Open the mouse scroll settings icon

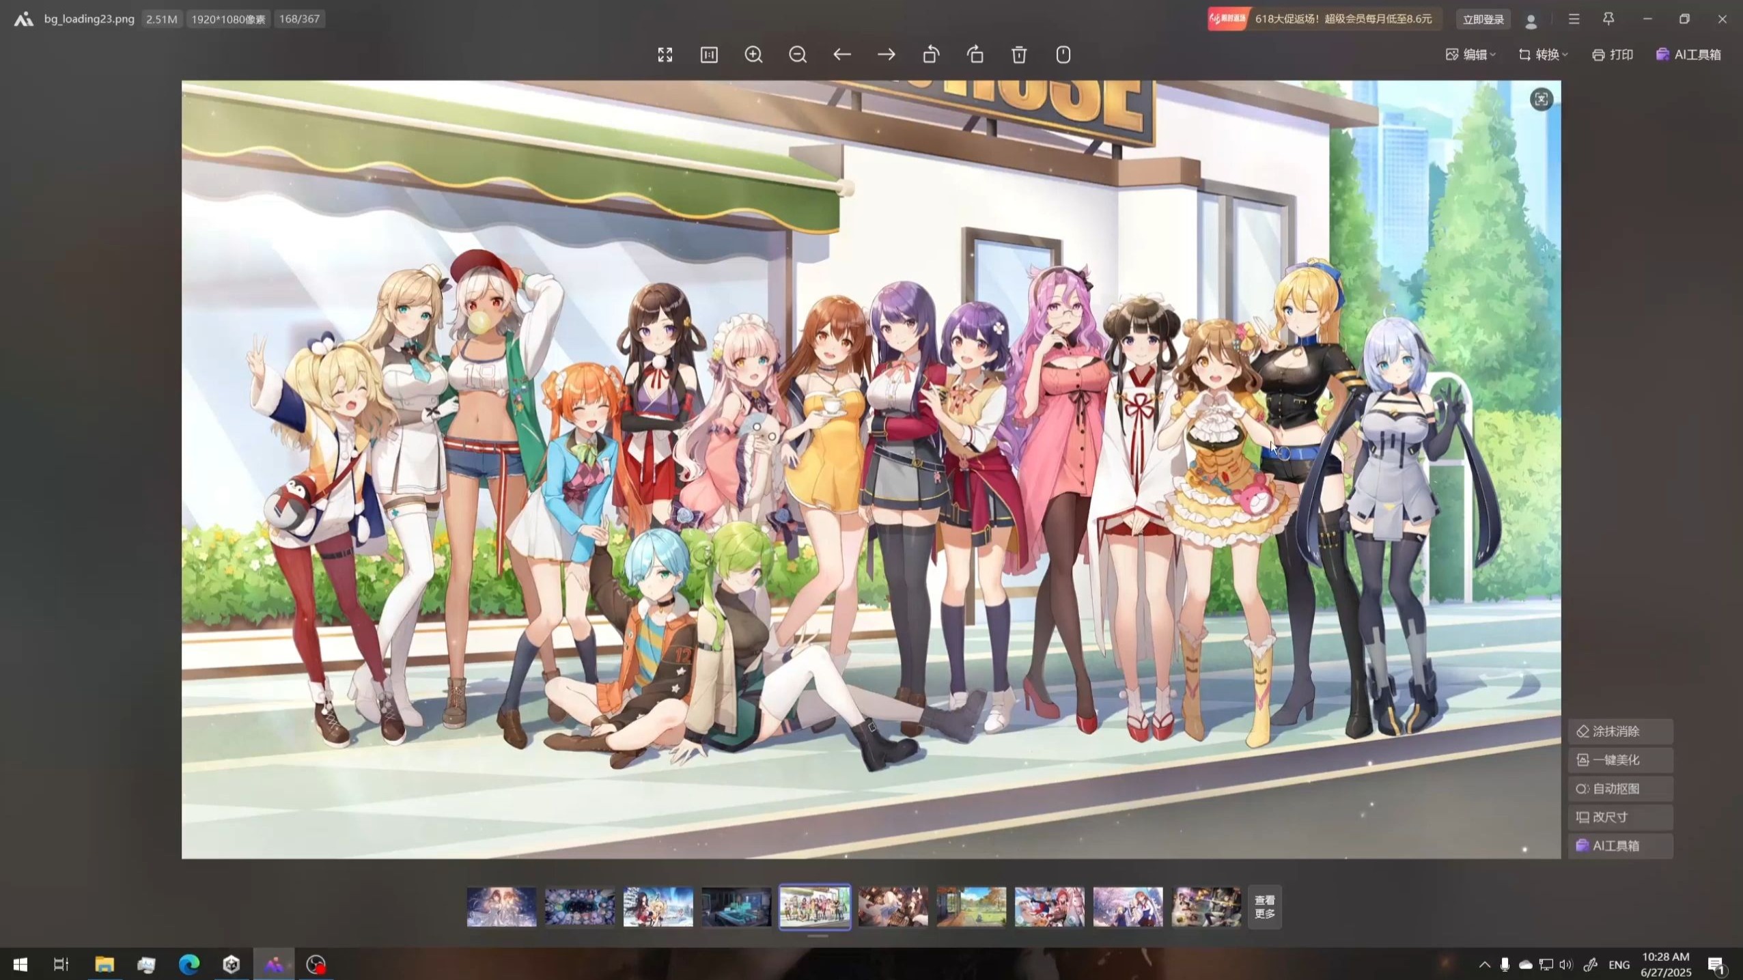click(1063, 55)
